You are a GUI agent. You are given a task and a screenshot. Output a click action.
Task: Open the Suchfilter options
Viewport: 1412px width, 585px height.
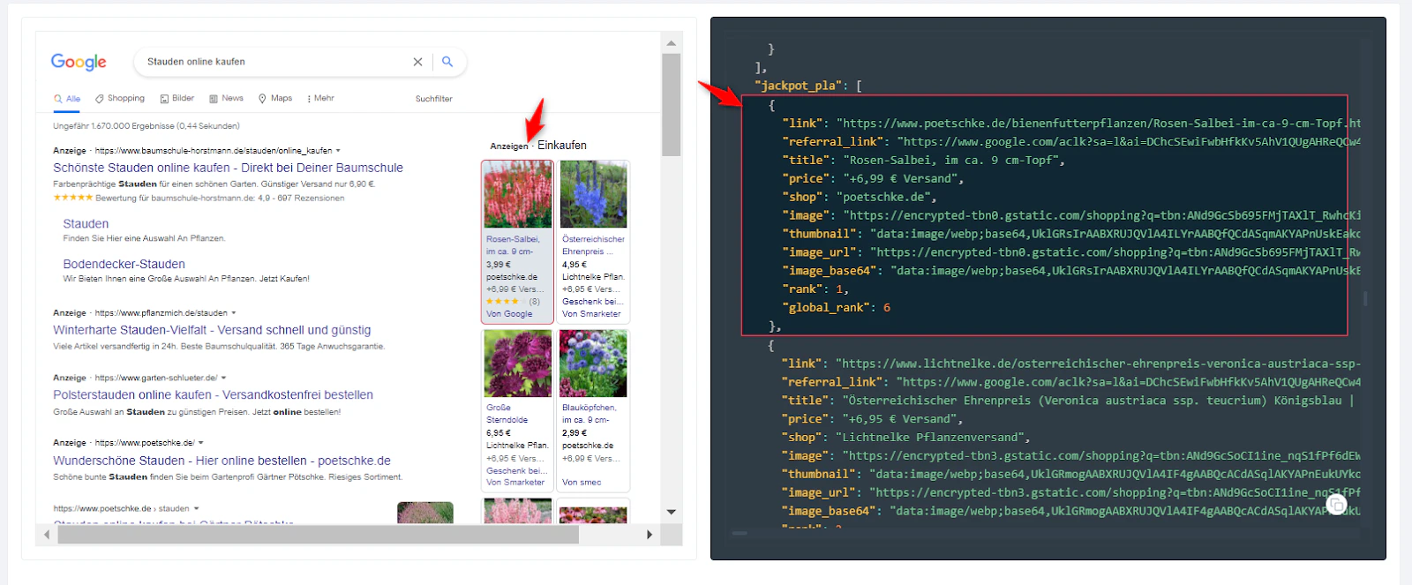[x=434, y=99]
